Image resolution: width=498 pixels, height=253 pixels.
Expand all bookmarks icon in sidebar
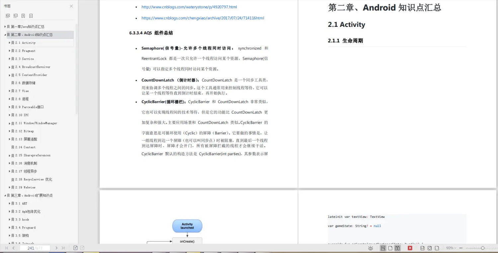pos(8,16)
